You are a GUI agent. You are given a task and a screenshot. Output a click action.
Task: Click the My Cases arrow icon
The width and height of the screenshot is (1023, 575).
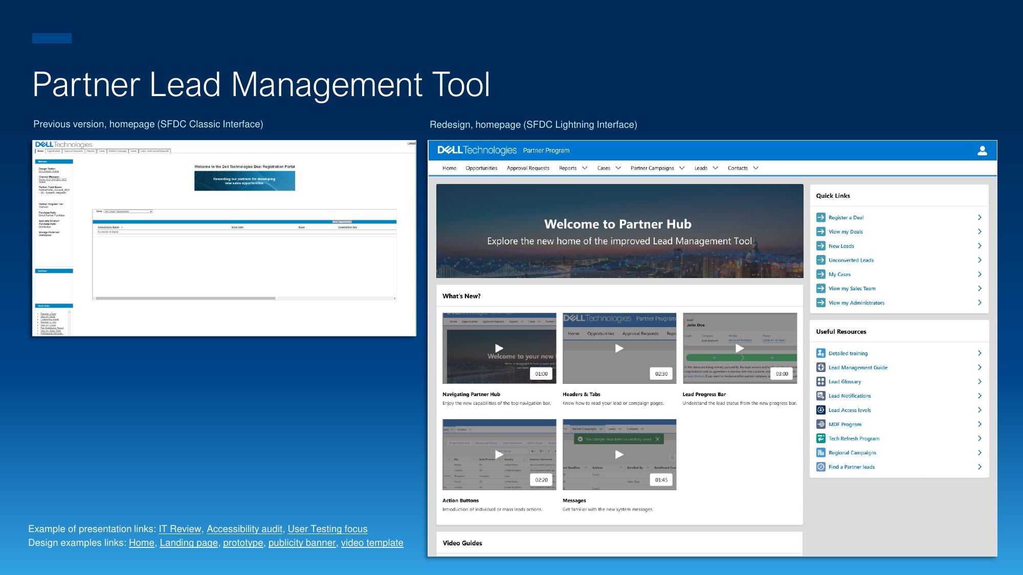(x=821, y=274)
